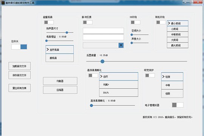
Task: Click the 后置音量 slider handle
Action: (102, 61)
